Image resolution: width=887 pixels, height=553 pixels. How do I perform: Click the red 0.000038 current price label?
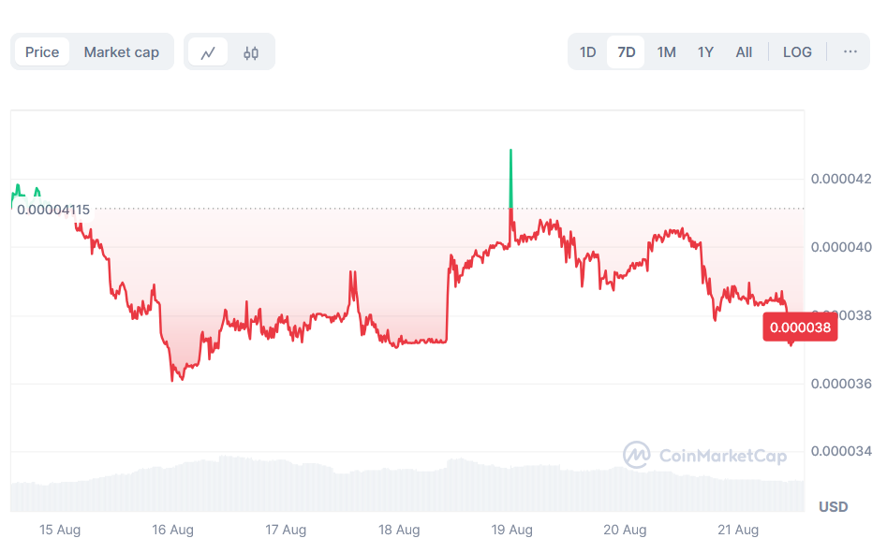pos(799,328)
